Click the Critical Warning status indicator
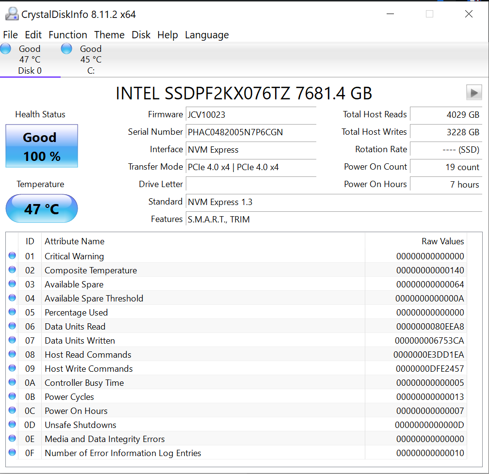 [12, 256]
